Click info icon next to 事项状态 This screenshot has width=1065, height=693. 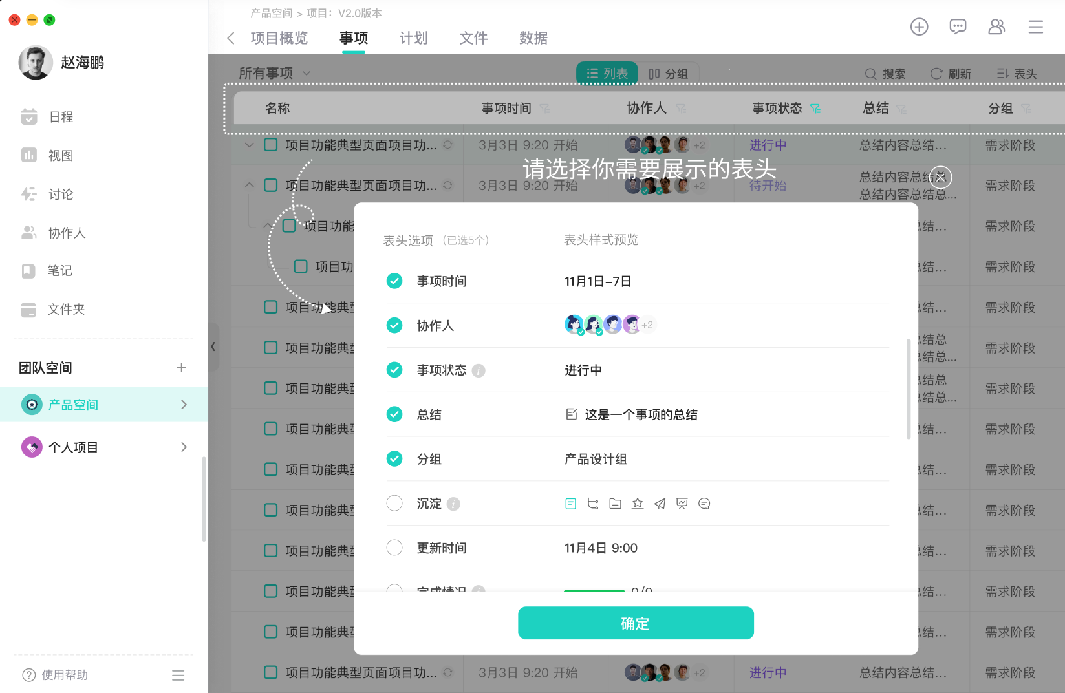479,370
